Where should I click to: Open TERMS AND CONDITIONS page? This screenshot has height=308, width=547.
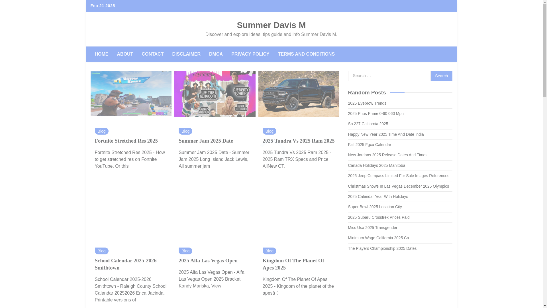click(306, 54)
